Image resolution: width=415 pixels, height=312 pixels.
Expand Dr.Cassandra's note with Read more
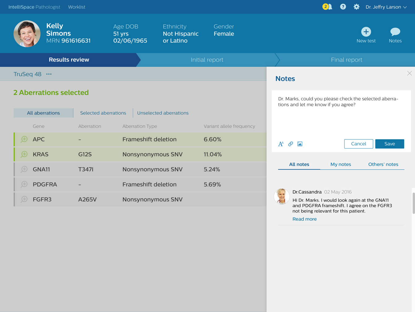coord(304,219)
